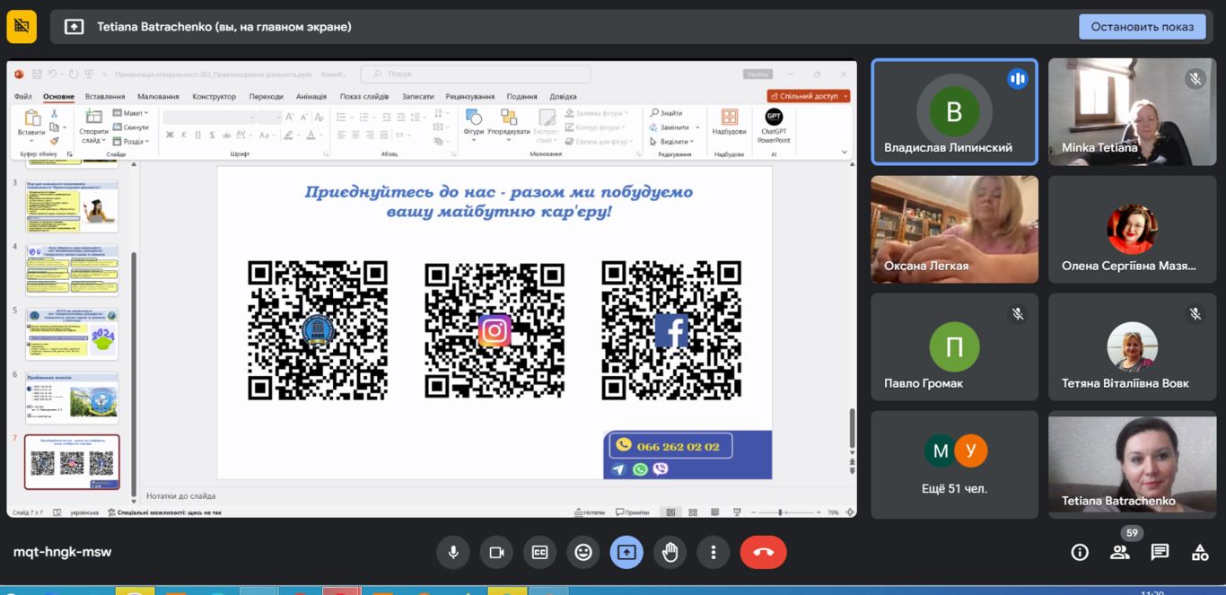Screen dimensions: 1226x595
Task: Launch the ChatGPT PowerPoint add-in
Action: point(774,126)
